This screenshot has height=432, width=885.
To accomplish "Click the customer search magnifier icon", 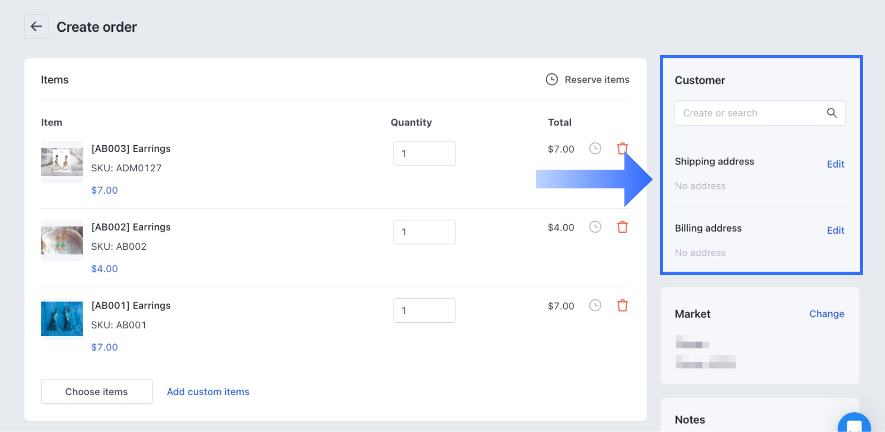I will (x=831, y=113).
